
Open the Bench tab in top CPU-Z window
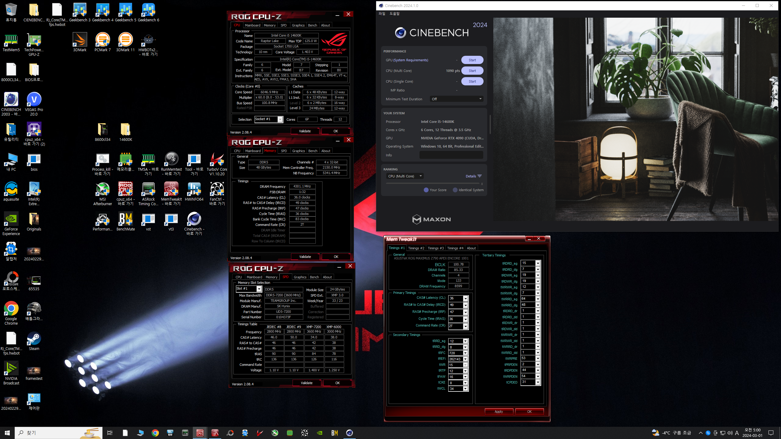click(x=312, y=25)
